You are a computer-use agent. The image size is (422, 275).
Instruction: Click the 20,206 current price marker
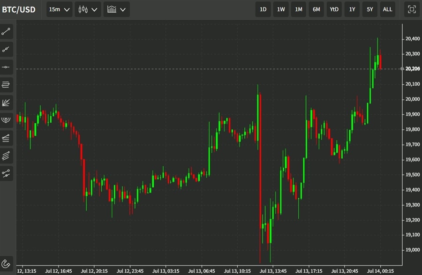[413, 69]
